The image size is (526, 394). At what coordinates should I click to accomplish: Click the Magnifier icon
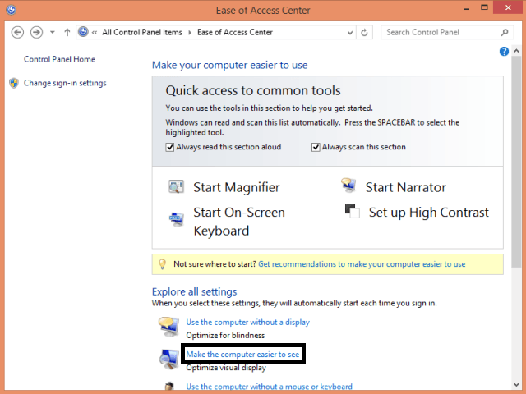pyautogui.click(x=176, y=186)
